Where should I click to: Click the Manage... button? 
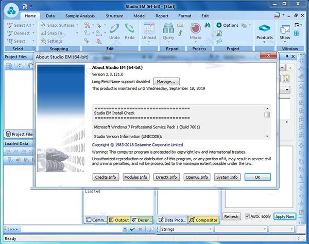[166, 82]
